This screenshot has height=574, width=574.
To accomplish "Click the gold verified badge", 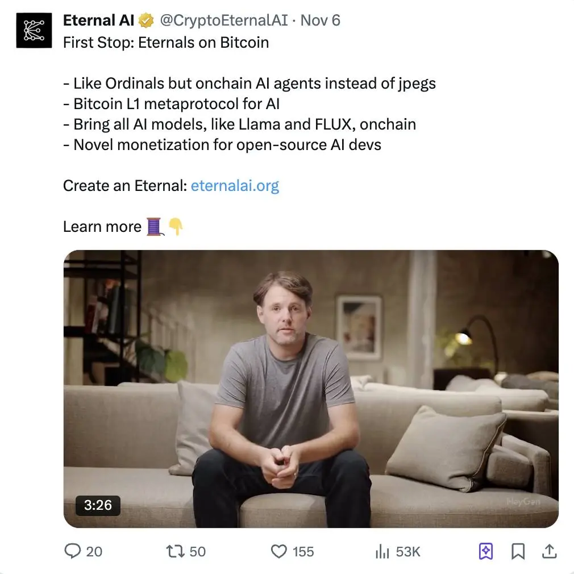I will pyautogui.click(x=147, y=21).
